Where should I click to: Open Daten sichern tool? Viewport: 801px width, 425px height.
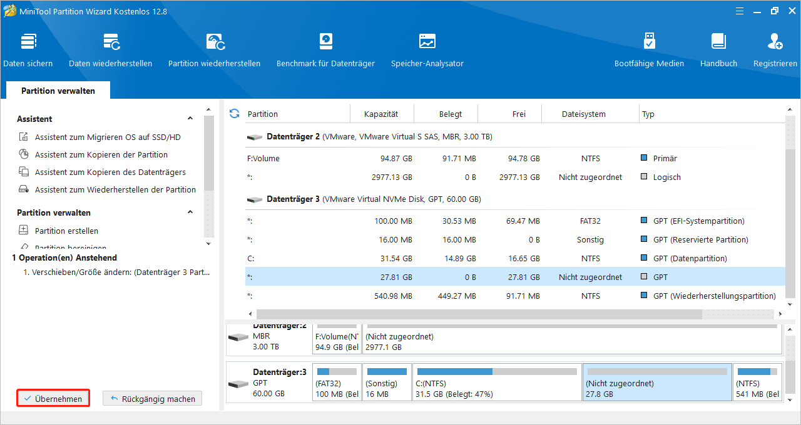(28, 50)
